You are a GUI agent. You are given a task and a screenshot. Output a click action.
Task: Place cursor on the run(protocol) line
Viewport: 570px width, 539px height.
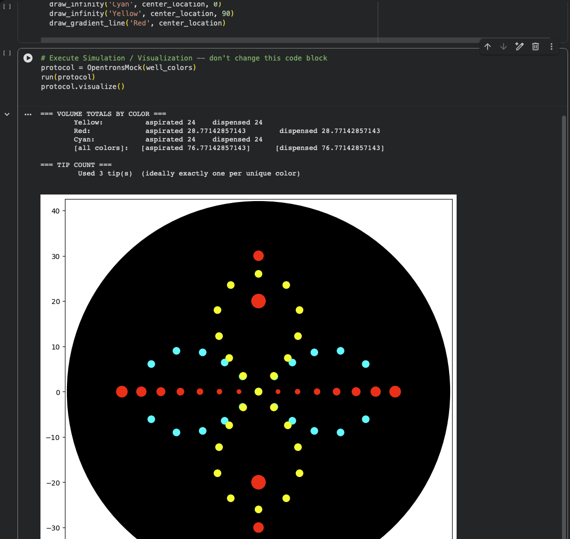(x=68, y=77)
